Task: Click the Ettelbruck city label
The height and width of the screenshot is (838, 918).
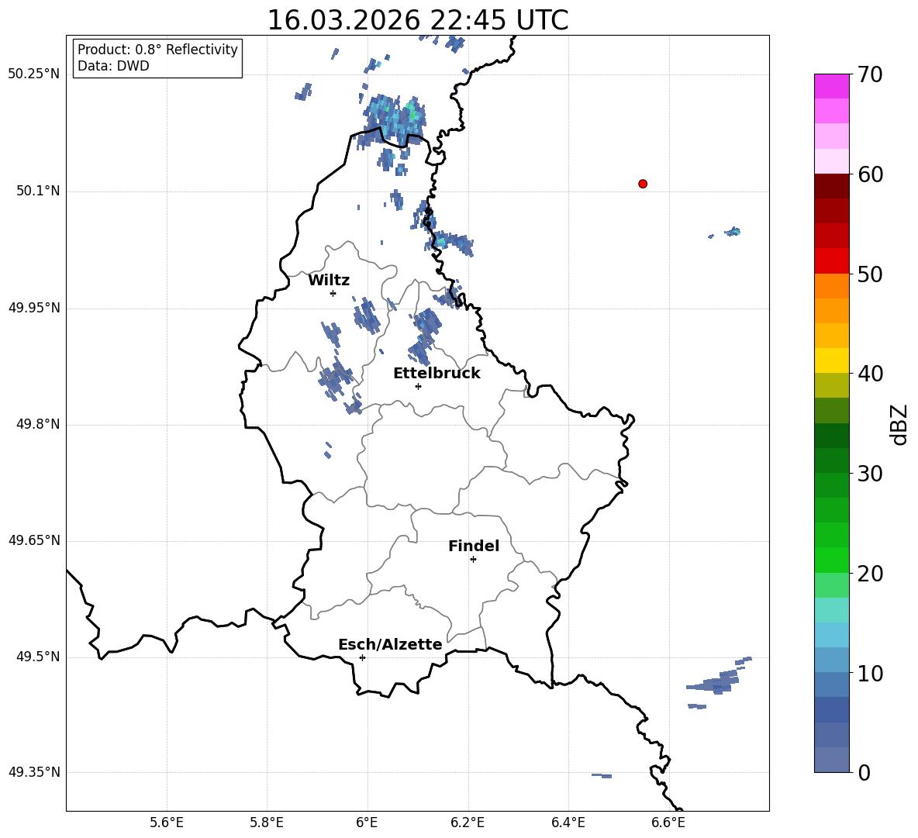Action: 437,374
